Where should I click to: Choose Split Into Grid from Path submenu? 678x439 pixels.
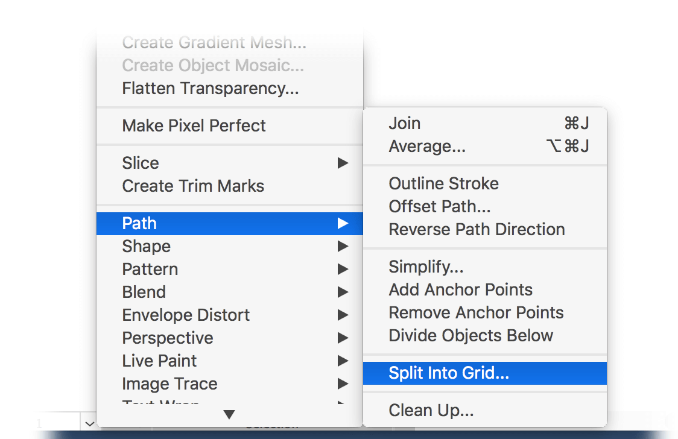tap(485, 373)
